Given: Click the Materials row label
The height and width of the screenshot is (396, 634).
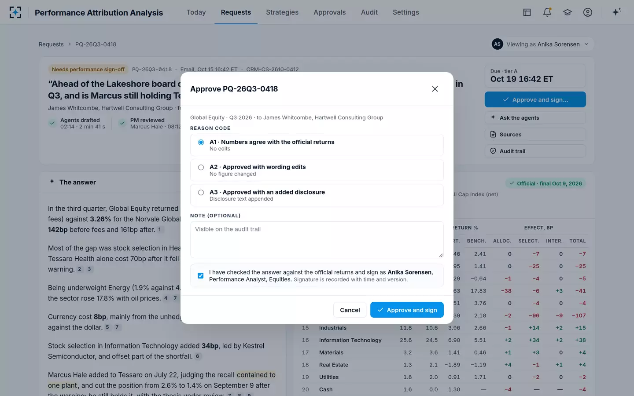Looking at the screenshot, I should 331,352.
